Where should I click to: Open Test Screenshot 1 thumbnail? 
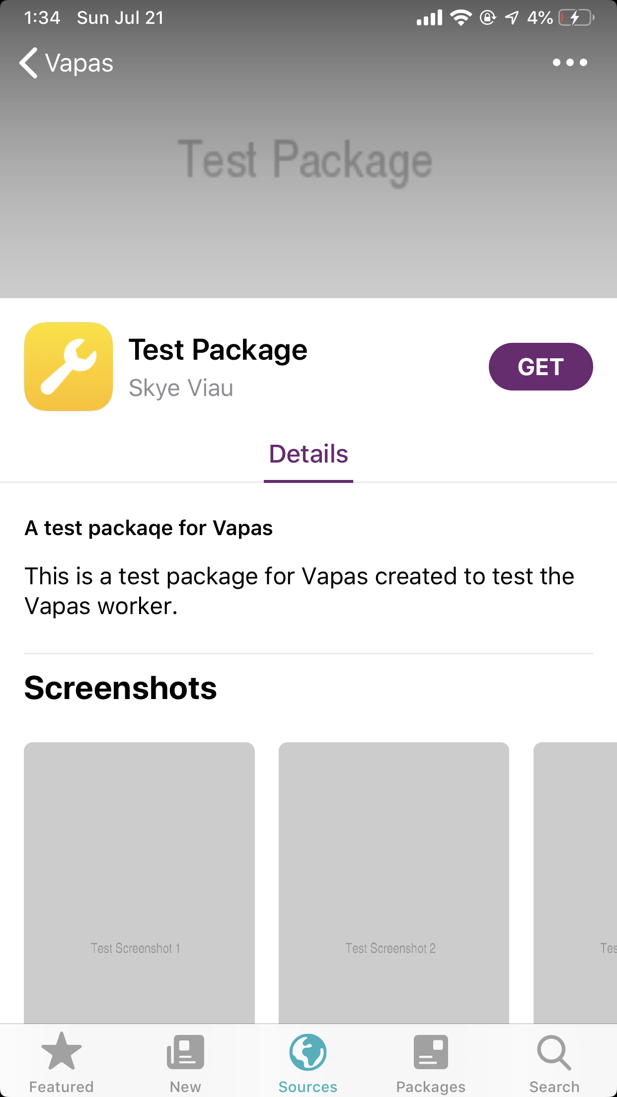139,882
